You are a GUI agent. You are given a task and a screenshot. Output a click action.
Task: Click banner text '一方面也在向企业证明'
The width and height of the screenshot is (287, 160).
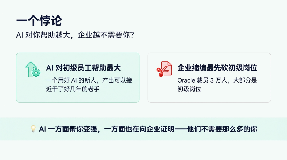(139, 129)
